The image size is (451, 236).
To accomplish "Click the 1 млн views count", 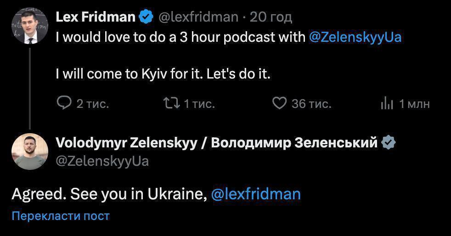I will tap(414, 104).
